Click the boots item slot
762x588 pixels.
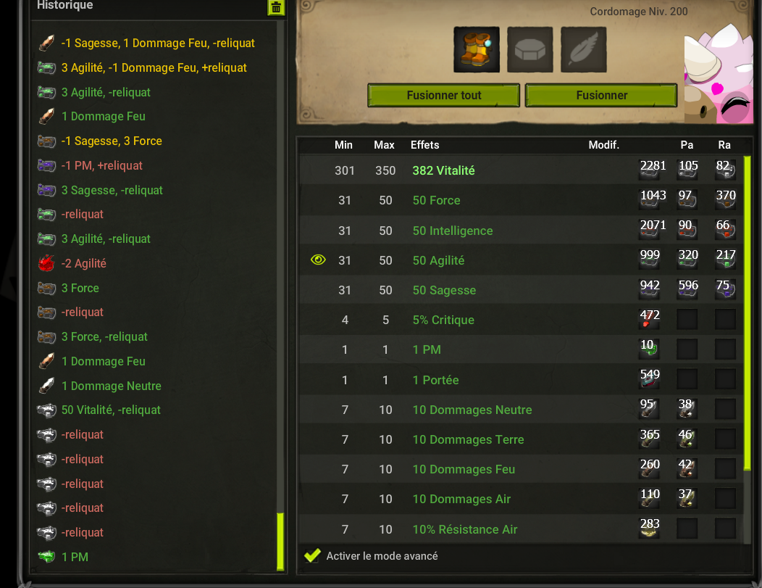click(x=477, y=49)
